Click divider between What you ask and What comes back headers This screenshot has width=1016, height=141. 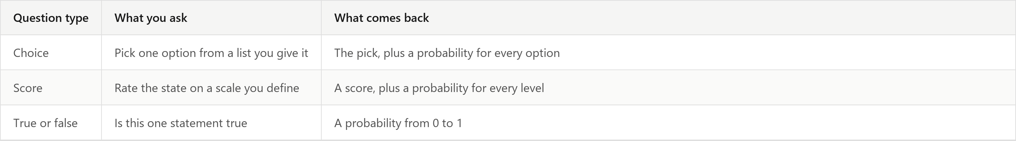tap(321, 18)
